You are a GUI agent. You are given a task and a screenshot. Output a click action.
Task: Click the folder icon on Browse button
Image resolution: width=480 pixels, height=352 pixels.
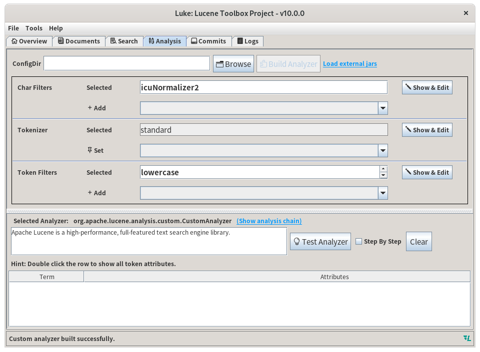(x=220, y=64)
